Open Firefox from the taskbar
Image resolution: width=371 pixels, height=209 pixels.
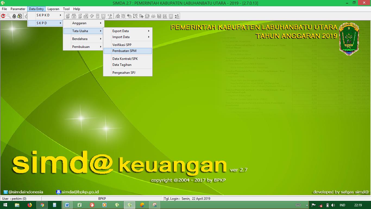[x=30, y=205]
